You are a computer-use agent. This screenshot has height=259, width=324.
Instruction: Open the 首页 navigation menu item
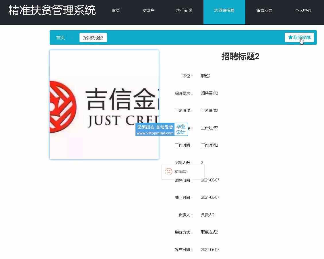116,10
